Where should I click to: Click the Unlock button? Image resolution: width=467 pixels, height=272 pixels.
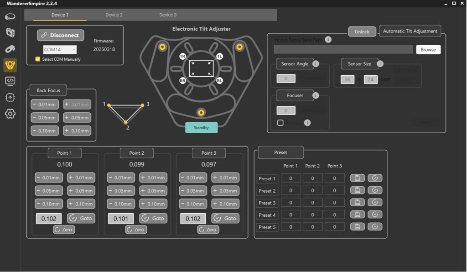click(362, 31)
